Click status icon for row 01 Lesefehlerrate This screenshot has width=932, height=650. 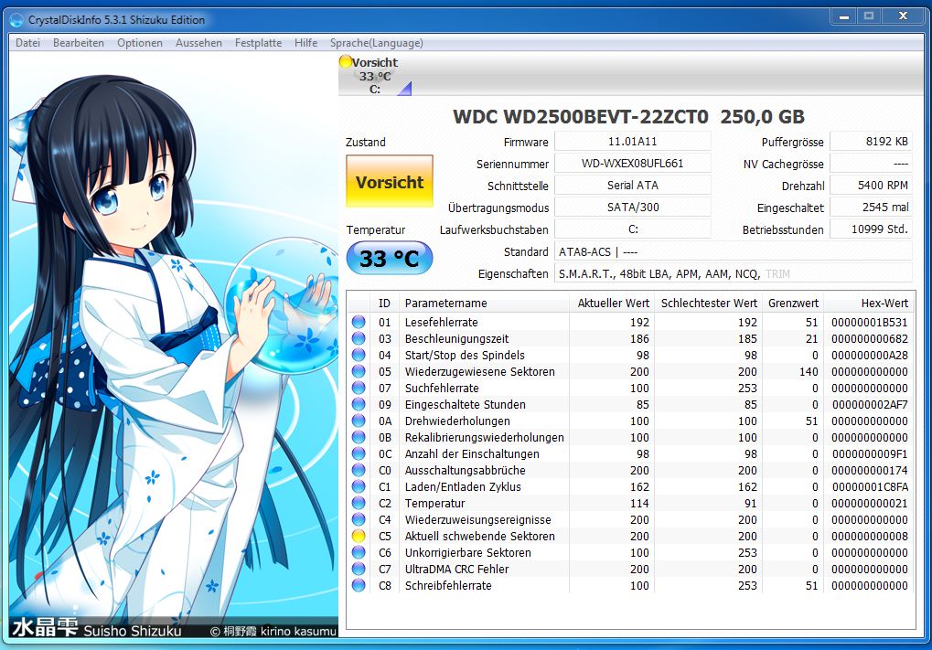tap(359, 322)
